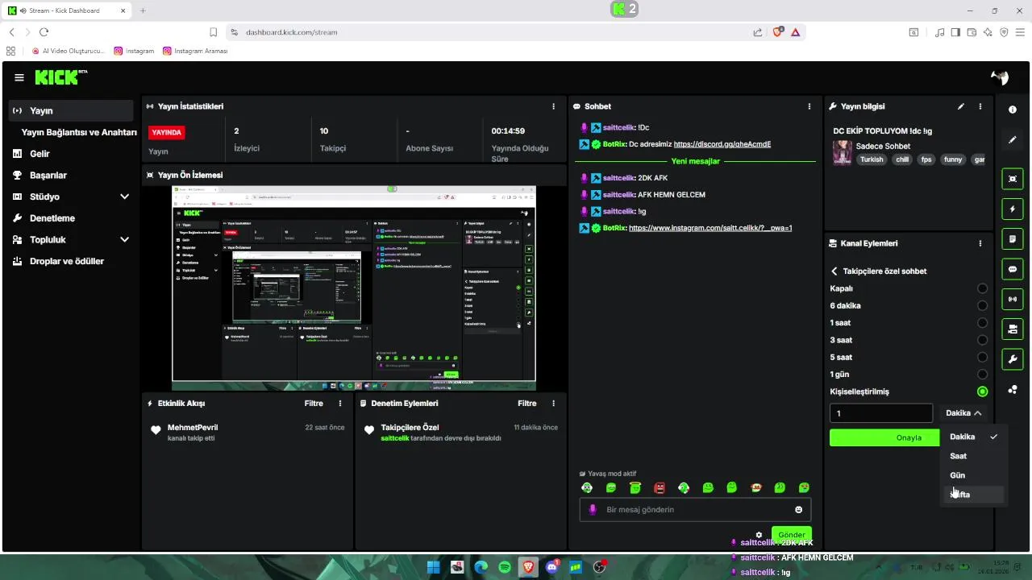
Task: Click the green Onayla button
Action: [x=885, y=437]
